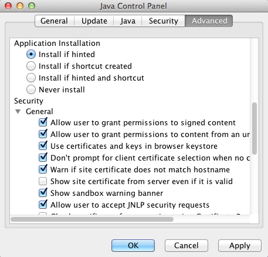Disable Show sandbox warning banner
The width and height of the screenshot is (268, 257).
pyautogui.click(x=43, y=193)
